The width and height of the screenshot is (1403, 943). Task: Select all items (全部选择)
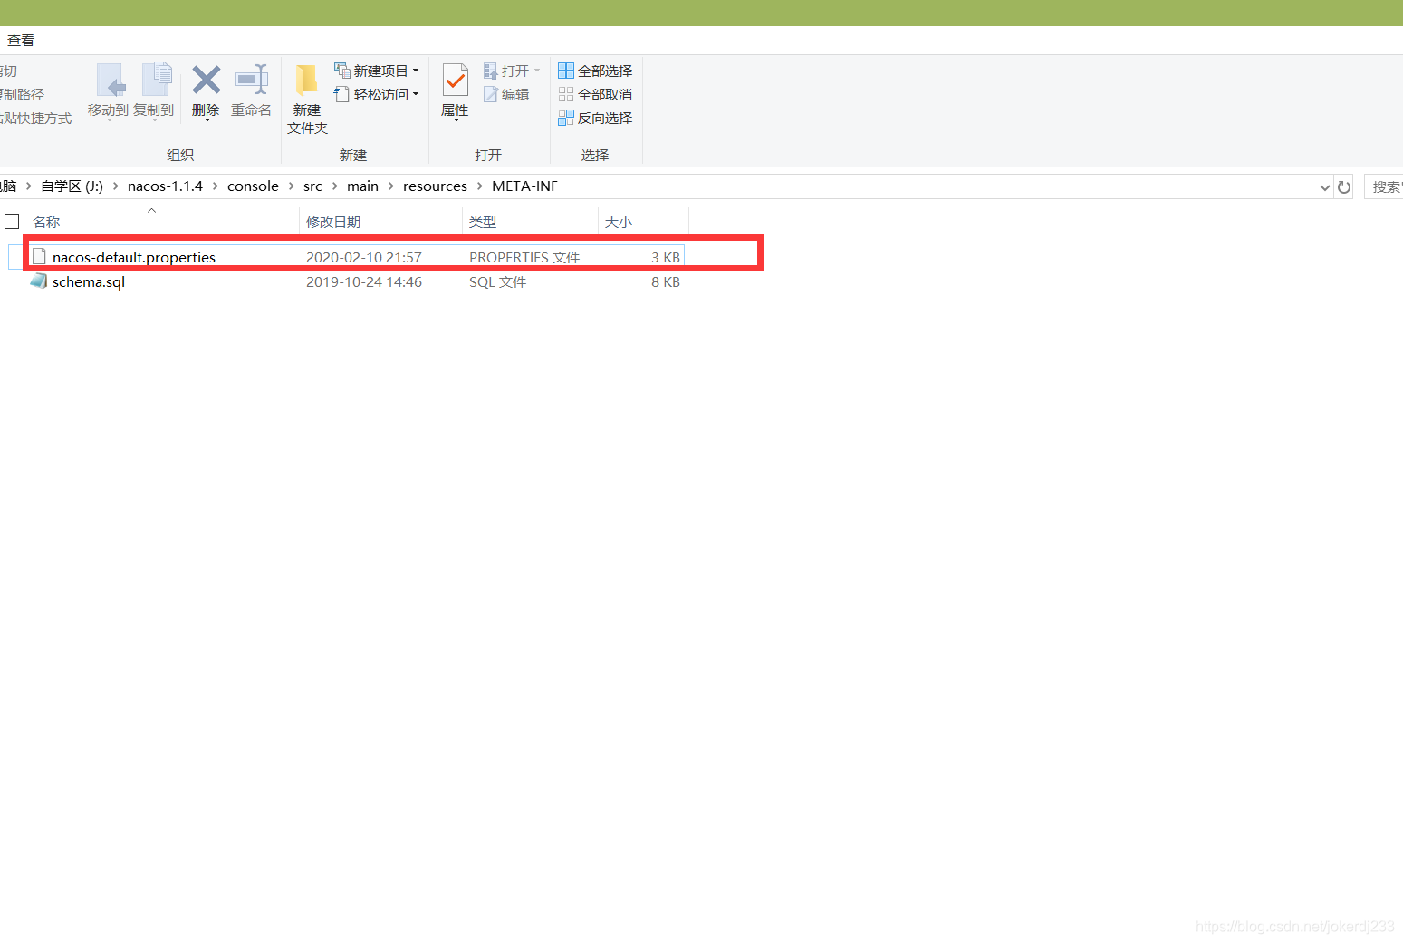point(595,71)
